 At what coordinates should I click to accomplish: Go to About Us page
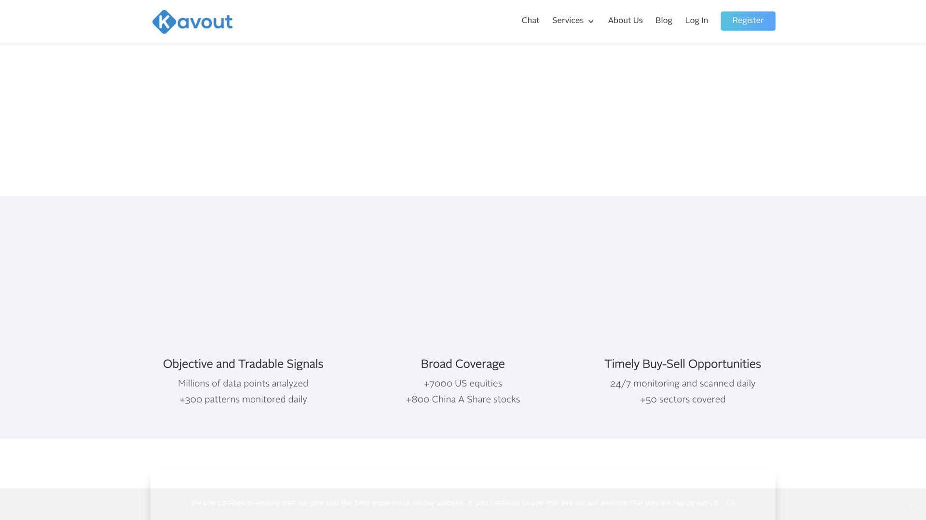625,21
